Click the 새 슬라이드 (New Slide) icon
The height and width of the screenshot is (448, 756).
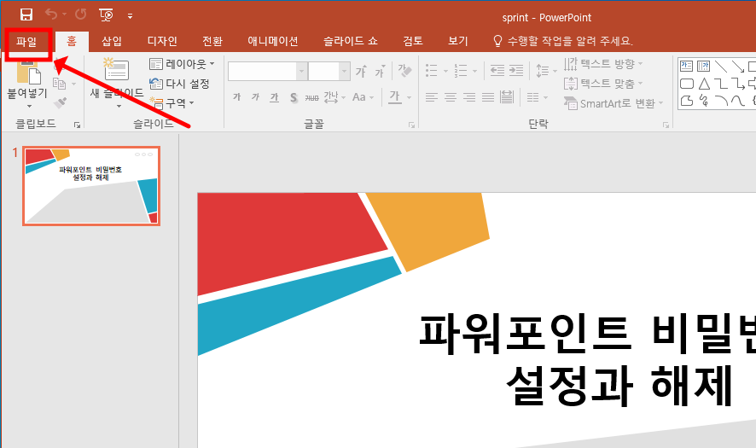tap(116, 69)
